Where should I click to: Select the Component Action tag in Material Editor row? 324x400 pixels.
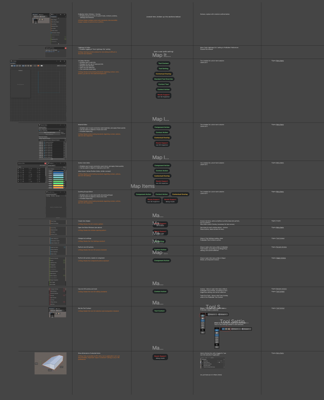(x=162, y=127)
